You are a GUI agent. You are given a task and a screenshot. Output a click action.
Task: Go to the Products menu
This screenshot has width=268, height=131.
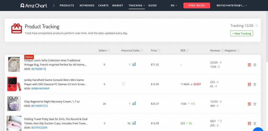point(67,5)
